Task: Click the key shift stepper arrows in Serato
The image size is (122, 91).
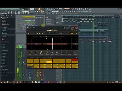Action: pos(63,53)
